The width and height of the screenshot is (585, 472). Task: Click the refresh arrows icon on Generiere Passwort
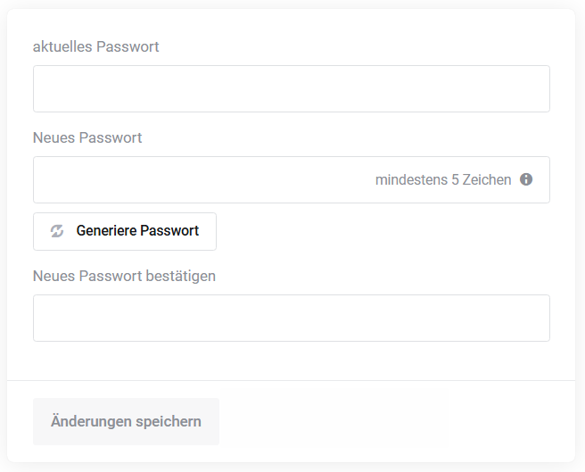pyautogui.click(x=57, y=231)
